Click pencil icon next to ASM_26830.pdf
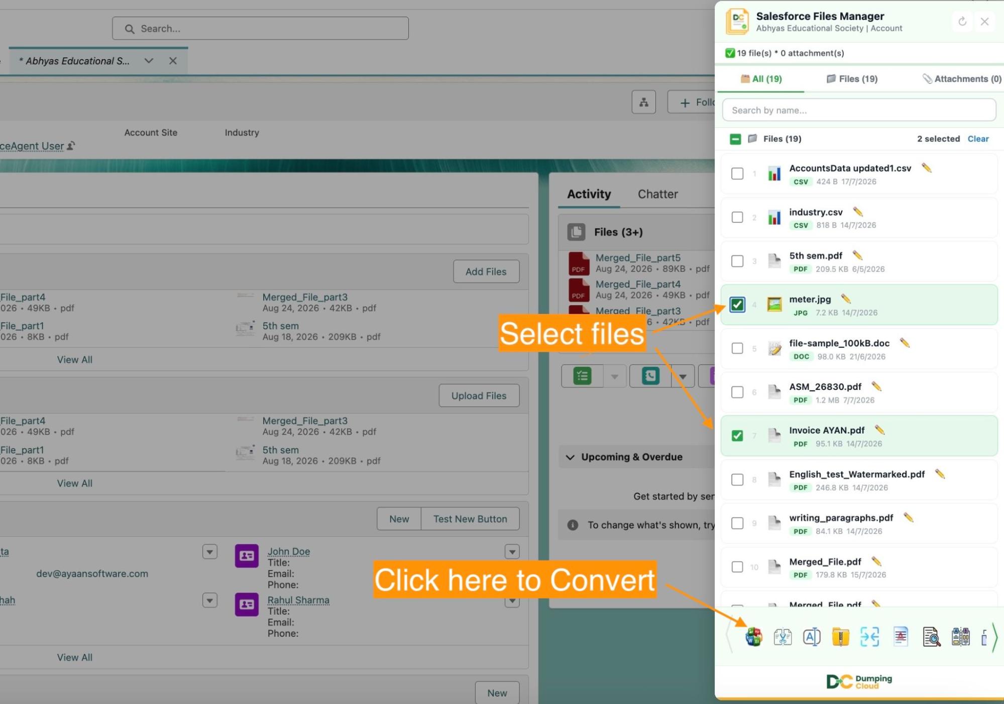Screen dimensions: 1004x704 (x=876, y=386)
